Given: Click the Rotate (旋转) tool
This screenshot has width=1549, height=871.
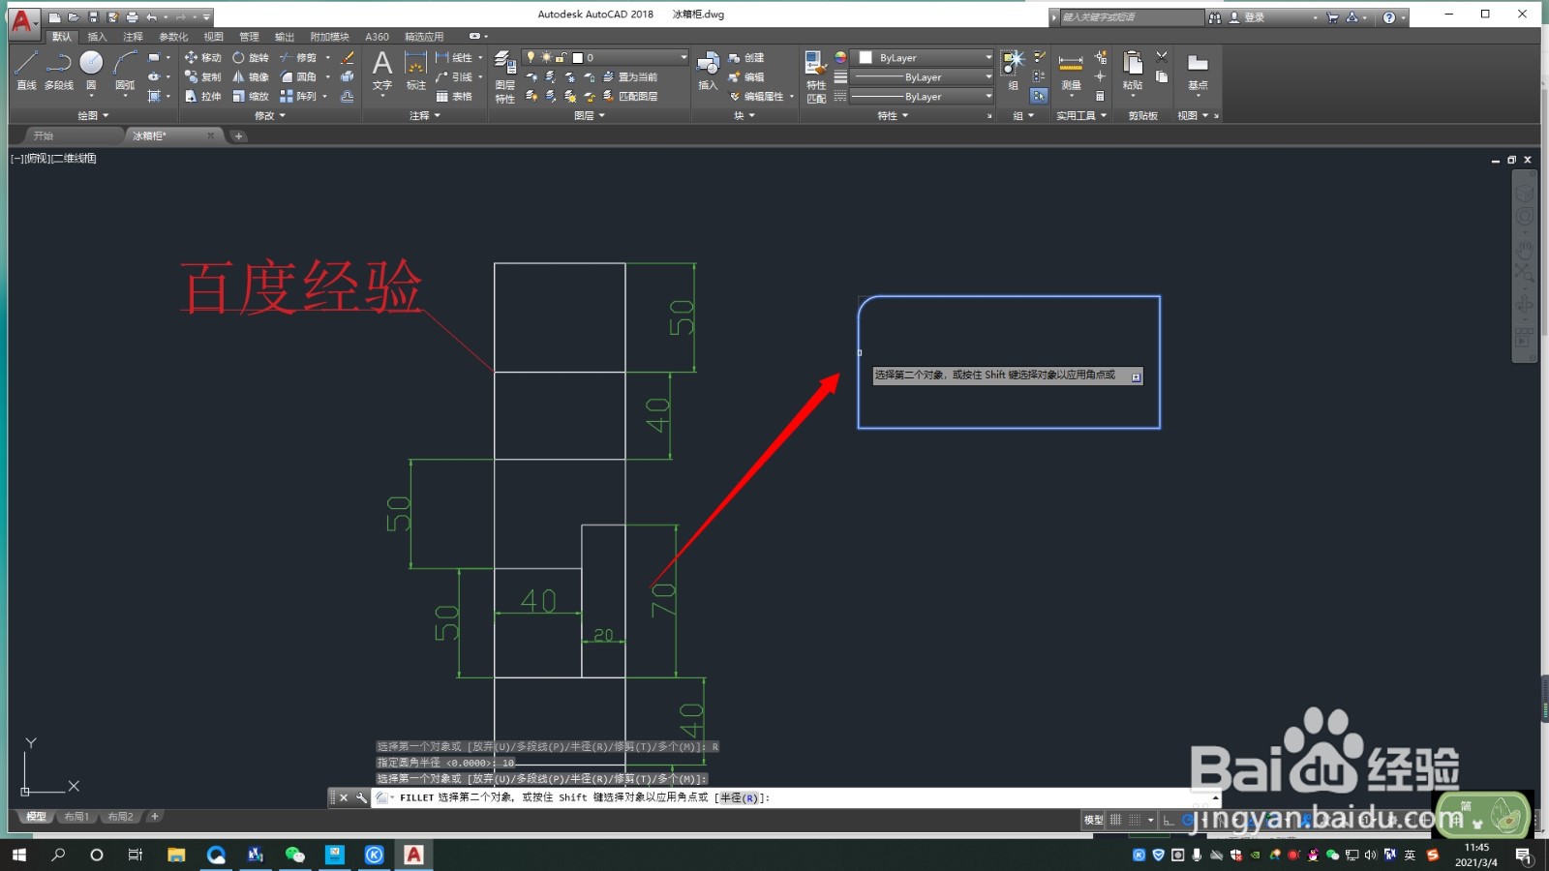Looking at the screenshot, I should point(251,58).
